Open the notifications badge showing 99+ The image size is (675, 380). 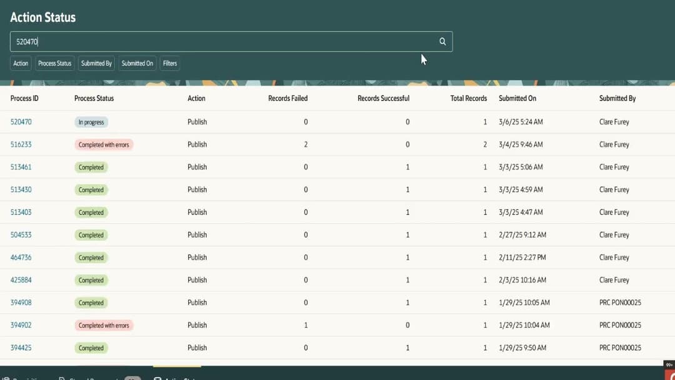tap(669, 365)
